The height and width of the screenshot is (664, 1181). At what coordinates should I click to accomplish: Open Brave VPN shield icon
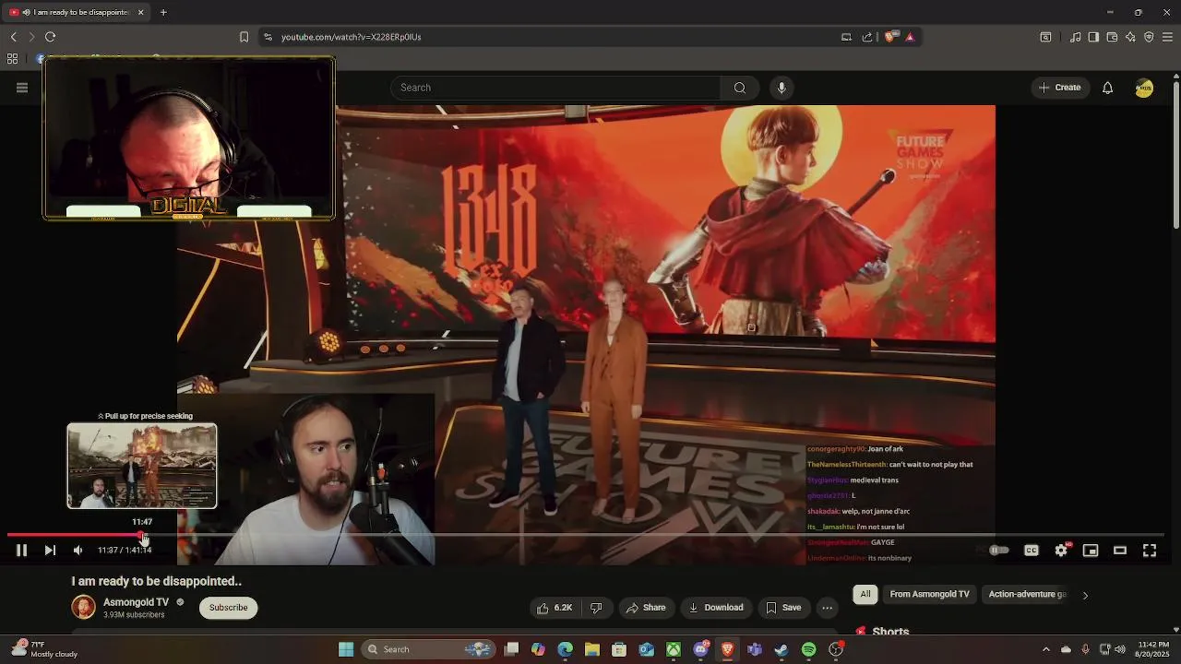tap(1149, 37)
